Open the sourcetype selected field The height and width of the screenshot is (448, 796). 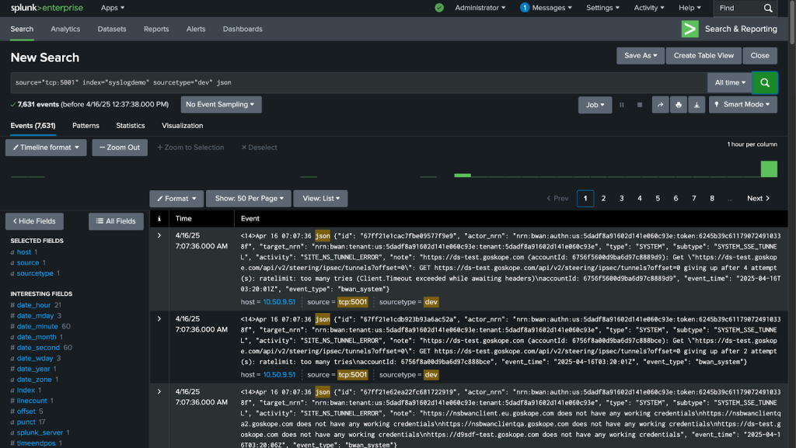[35, 273]
